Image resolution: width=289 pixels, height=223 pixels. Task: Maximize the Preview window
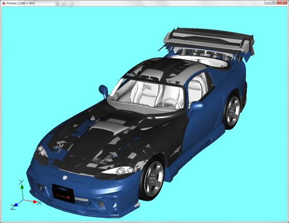coord(274,3)
